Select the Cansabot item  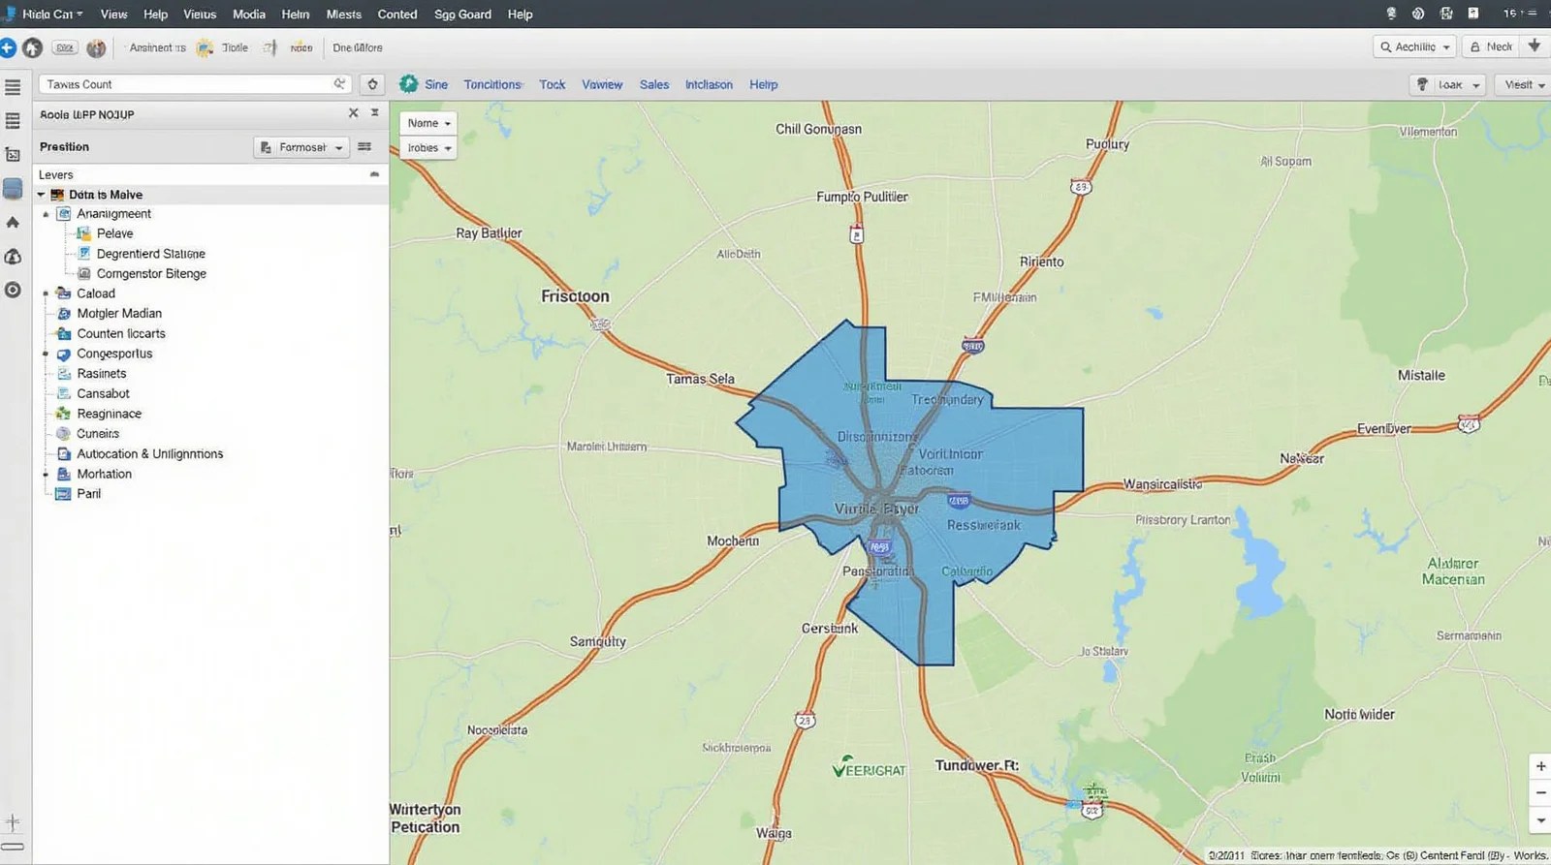[103, 394]
